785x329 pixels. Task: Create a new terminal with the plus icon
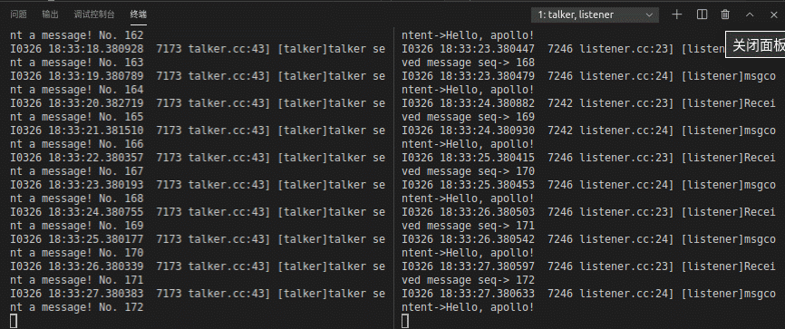click(677, 15)
